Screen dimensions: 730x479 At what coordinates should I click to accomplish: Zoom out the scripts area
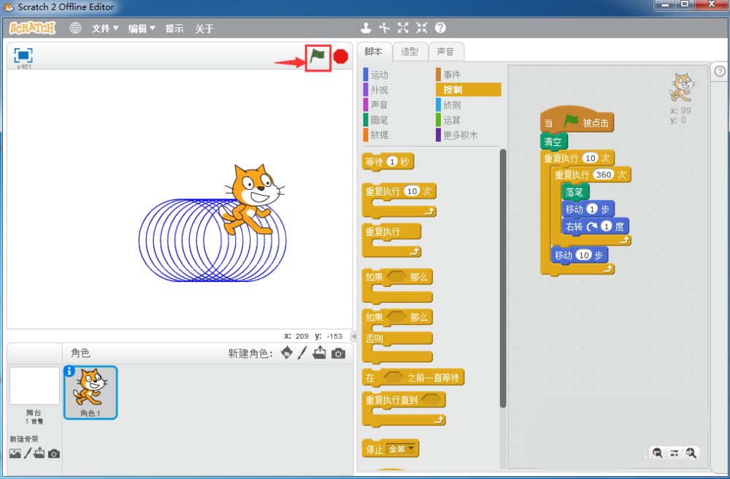(658, 453)
